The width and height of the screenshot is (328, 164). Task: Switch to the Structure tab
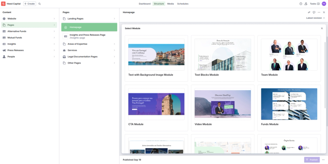159,4
